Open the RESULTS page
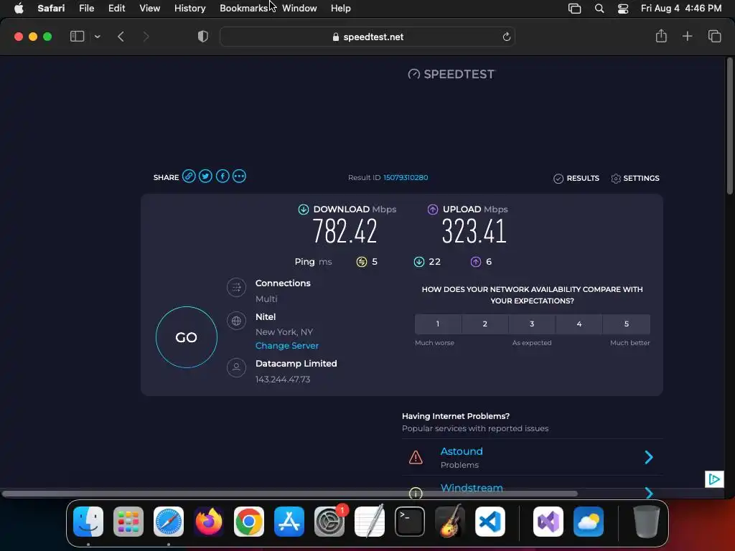 pyautogui.click(x=576, y=178)
